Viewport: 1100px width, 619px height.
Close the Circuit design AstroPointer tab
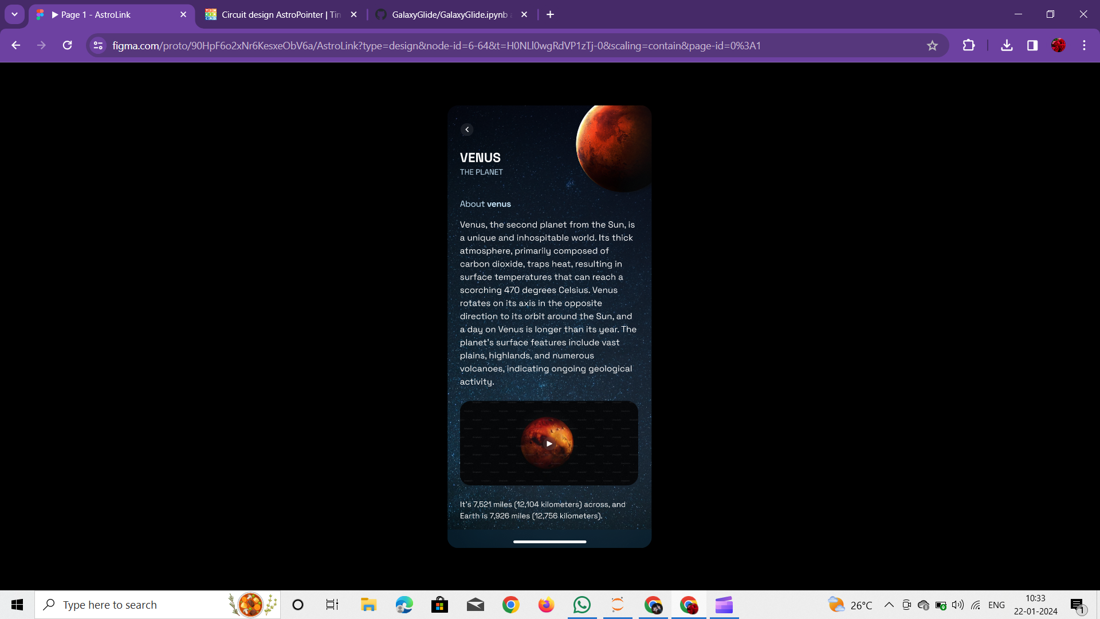tap(353, 15)
